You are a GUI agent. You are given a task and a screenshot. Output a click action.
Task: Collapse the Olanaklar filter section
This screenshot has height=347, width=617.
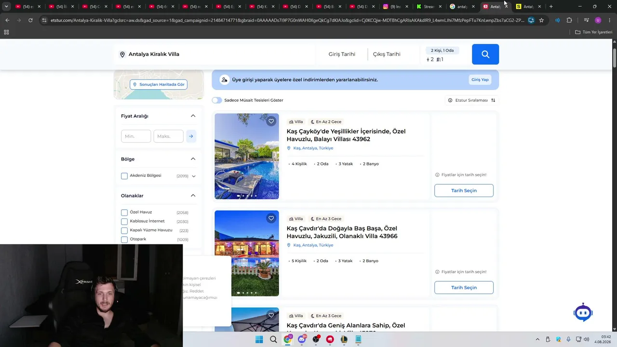click(x=193, y=196)
